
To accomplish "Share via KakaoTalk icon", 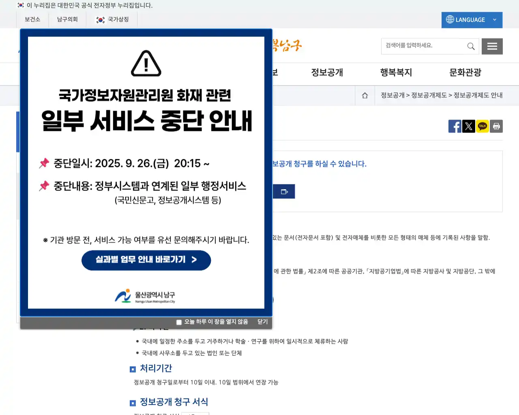I will [483, 126].
